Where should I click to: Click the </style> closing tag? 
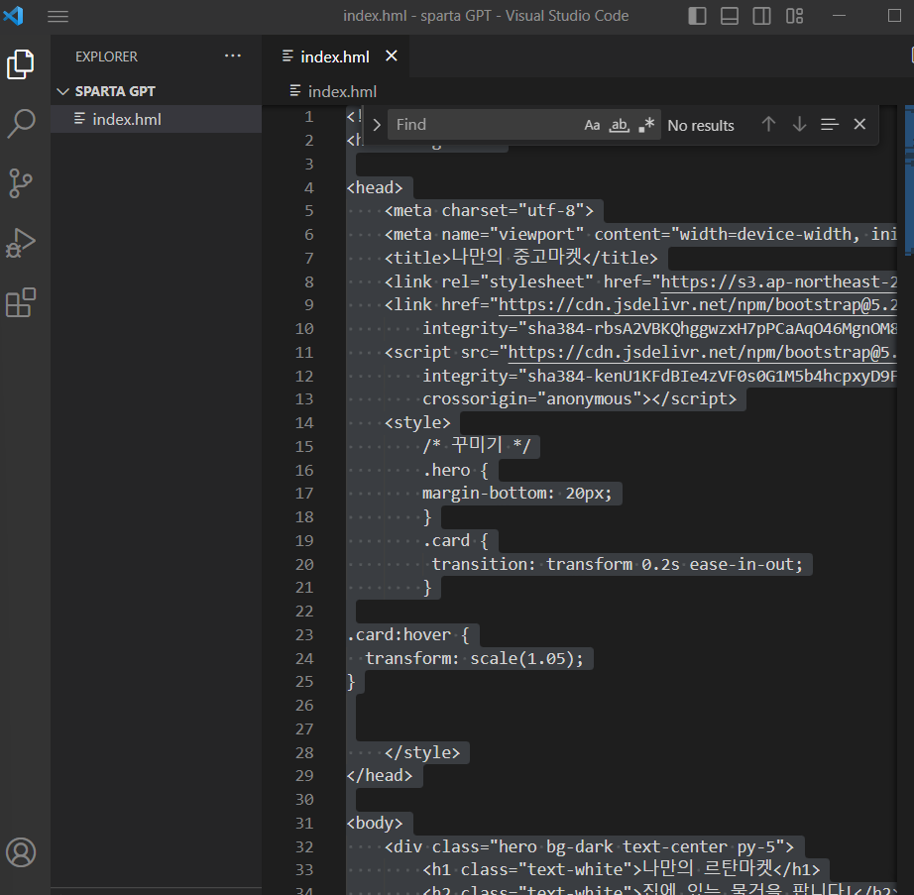click(422, 753)
